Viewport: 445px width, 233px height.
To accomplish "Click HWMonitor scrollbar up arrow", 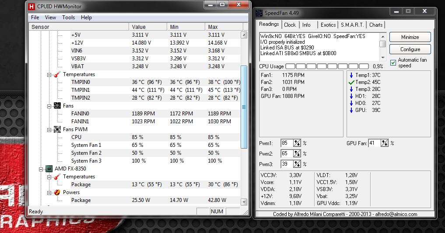I will pyautogui.click(x=244, y=35).
